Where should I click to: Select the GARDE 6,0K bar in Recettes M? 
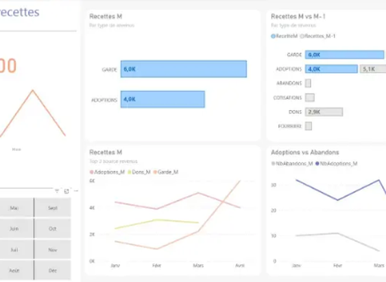(184, 69)
